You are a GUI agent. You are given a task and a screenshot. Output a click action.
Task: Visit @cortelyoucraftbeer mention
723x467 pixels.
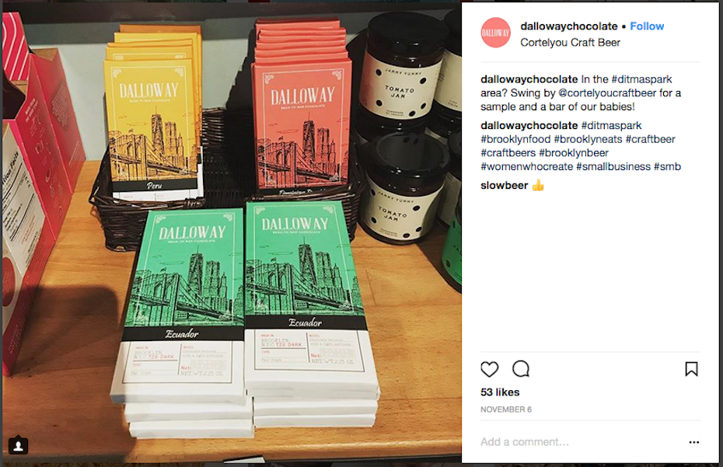point(607,93)
